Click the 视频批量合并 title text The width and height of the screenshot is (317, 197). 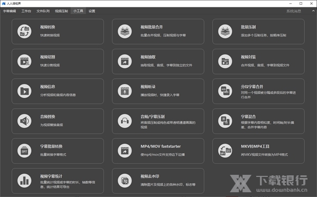pyautogui.click(x=152, y=27)
